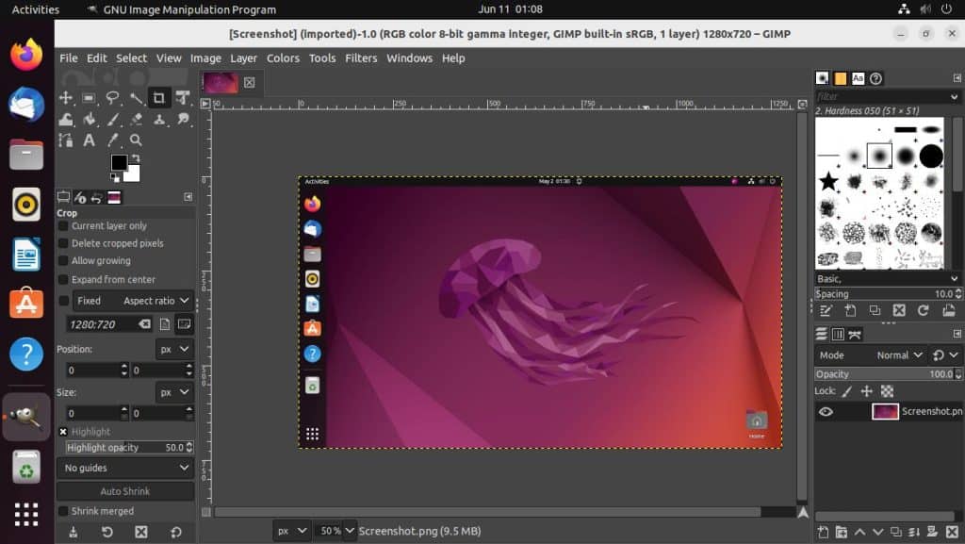This screenshot has height=544, width=965.
Task: Select the Paths tool
Action: (x=66, y=140)
